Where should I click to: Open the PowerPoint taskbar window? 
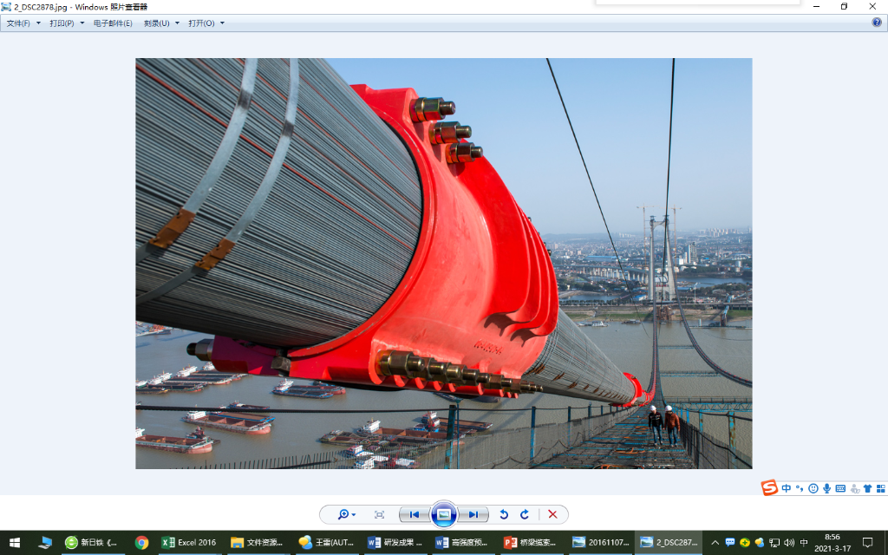point(529,542)
